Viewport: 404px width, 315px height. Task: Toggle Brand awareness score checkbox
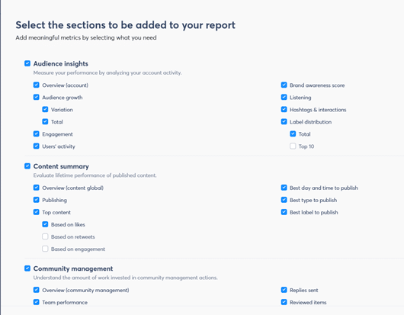pyautogui.click(x=284, y=85)
